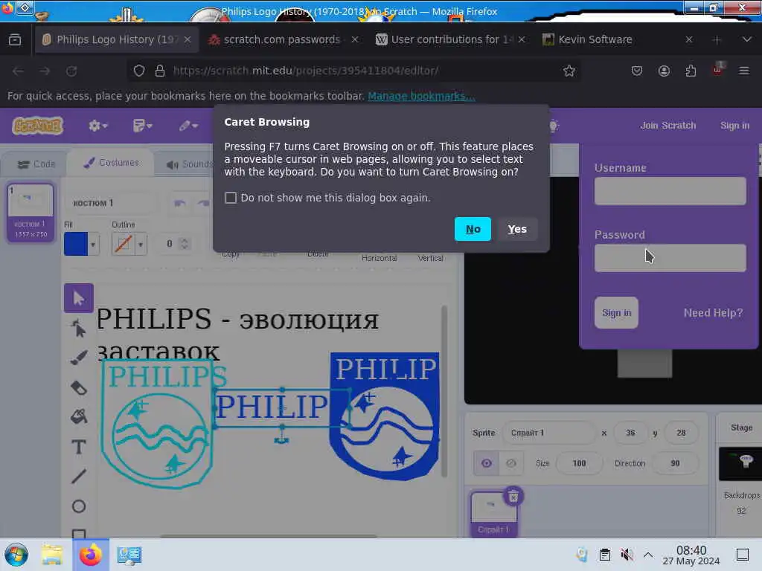Bookmark this page with star icon
The image size is (762, 571).
click(569, 71)
